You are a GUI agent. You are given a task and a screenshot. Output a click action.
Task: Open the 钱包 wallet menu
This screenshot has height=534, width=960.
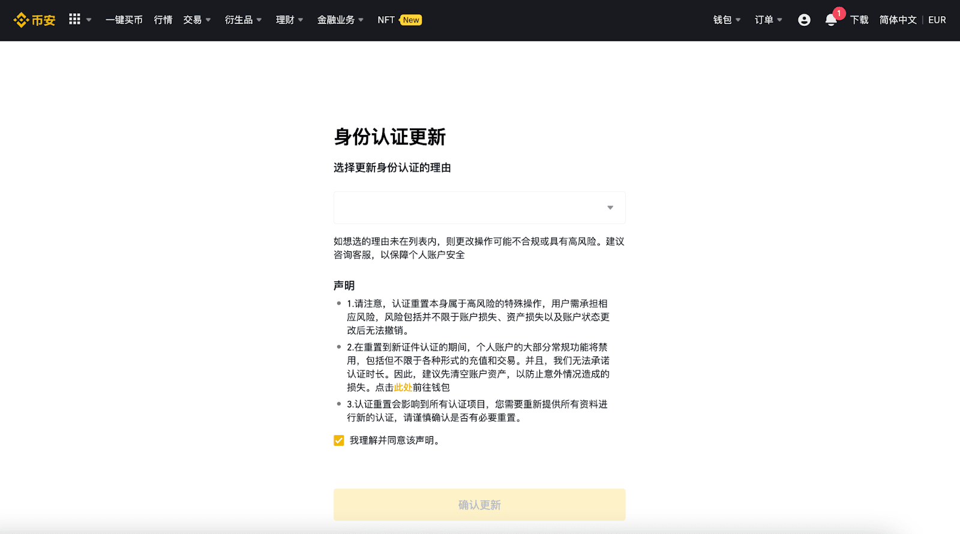click(727, 20)
